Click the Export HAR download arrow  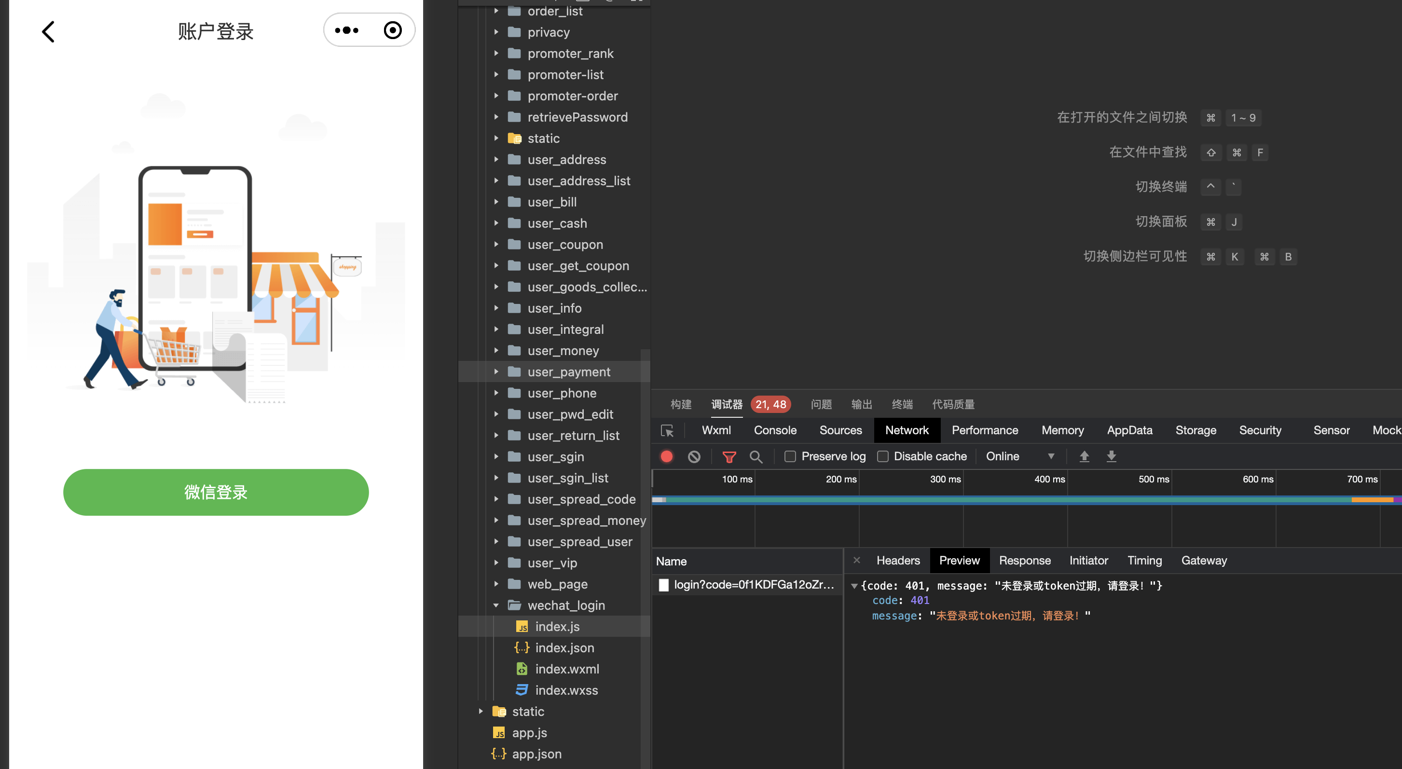click(x=1112, y=456)
